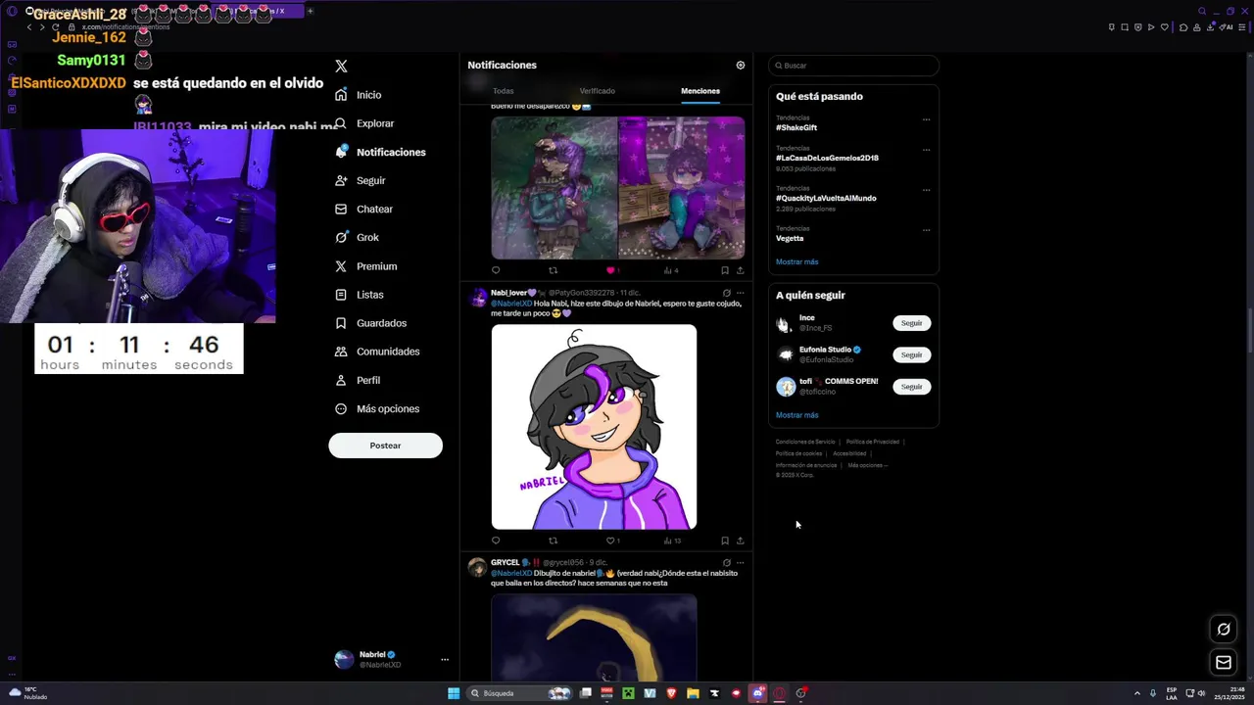Open browser AI assistant toolbar icon

[1227, 27]
